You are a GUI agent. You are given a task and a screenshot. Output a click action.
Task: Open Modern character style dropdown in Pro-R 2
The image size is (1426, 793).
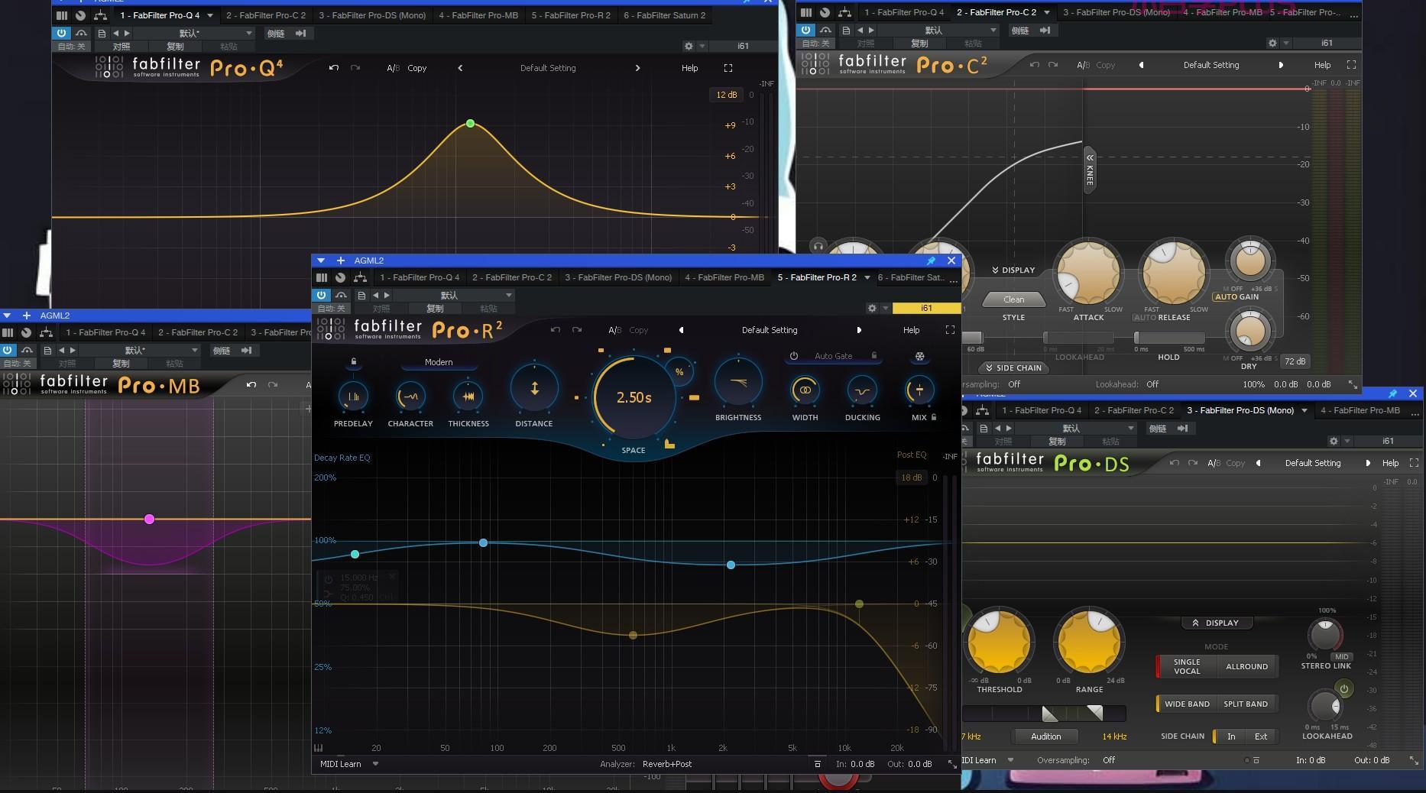click(439, 362)
